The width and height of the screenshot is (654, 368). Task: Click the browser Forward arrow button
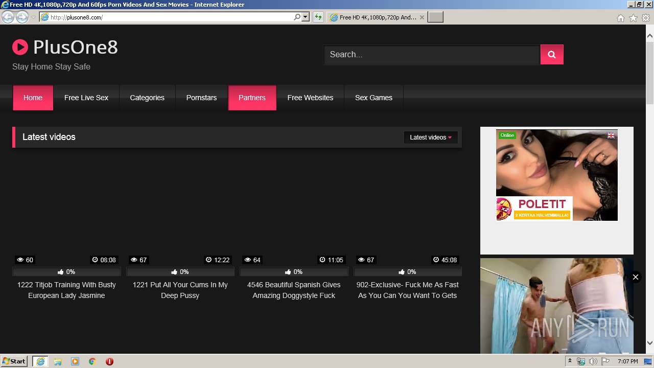[22, 17]
